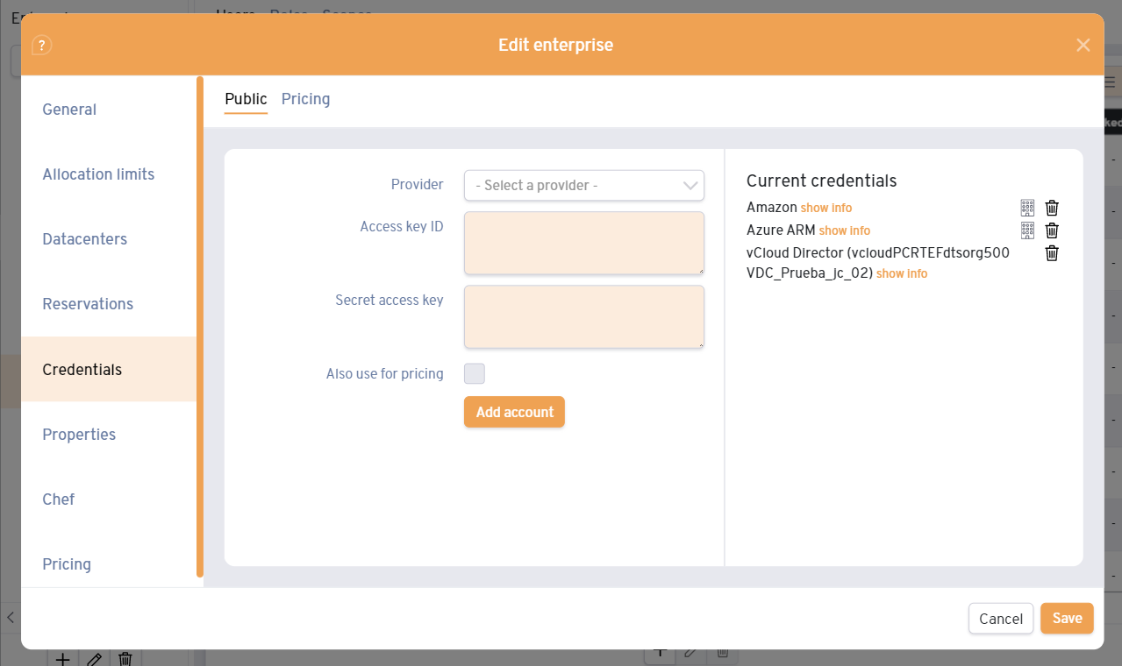Click the building icon beside Azure ARM

tap(1027, 230)
